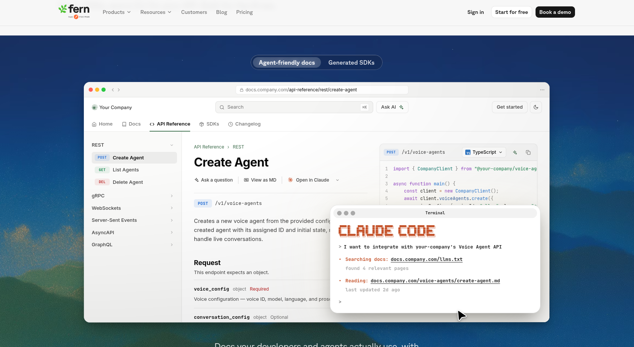The height and width of the screenshot is (347, 634).
Task: Open the Products dropdown menu
Action: point(117,12)
